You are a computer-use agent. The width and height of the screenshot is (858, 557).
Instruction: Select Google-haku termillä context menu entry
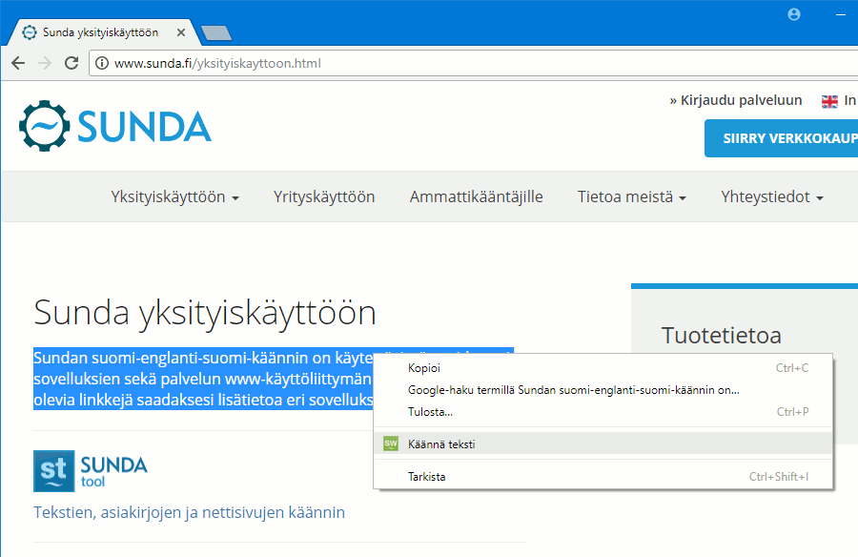coord(603,390)
